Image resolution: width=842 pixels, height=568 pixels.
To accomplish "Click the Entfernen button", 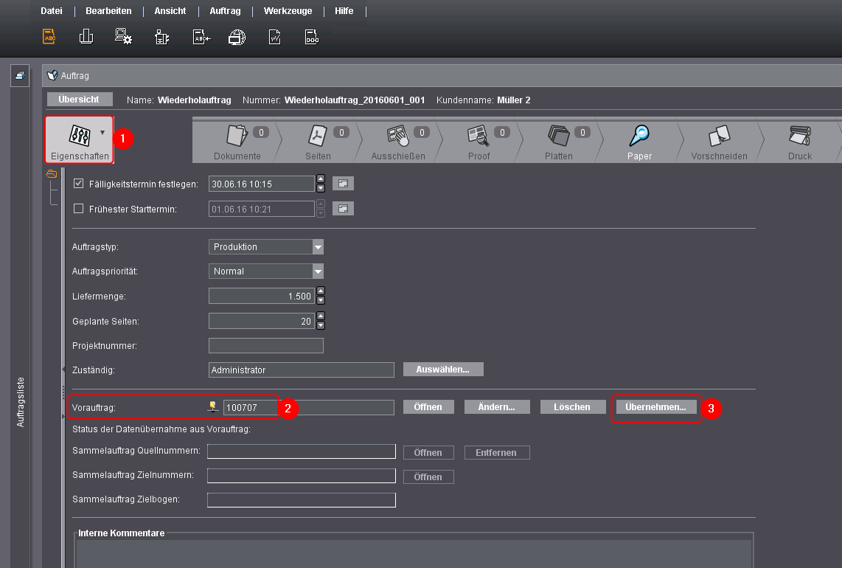I will coord(497,452).
